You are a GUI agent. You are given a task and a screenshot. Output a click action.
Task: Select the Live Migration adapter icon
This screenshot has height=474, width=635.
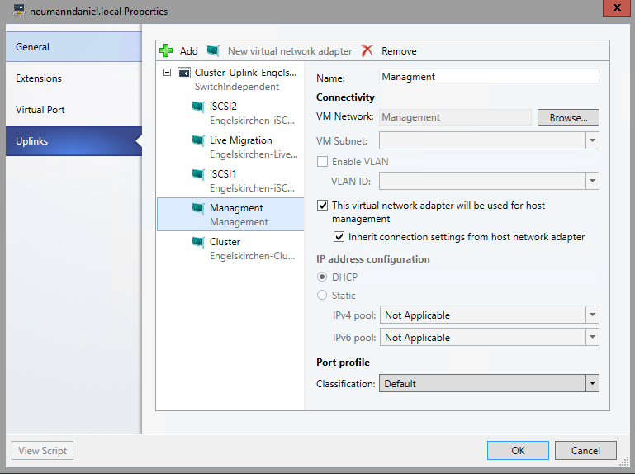[x=198, y=140]
